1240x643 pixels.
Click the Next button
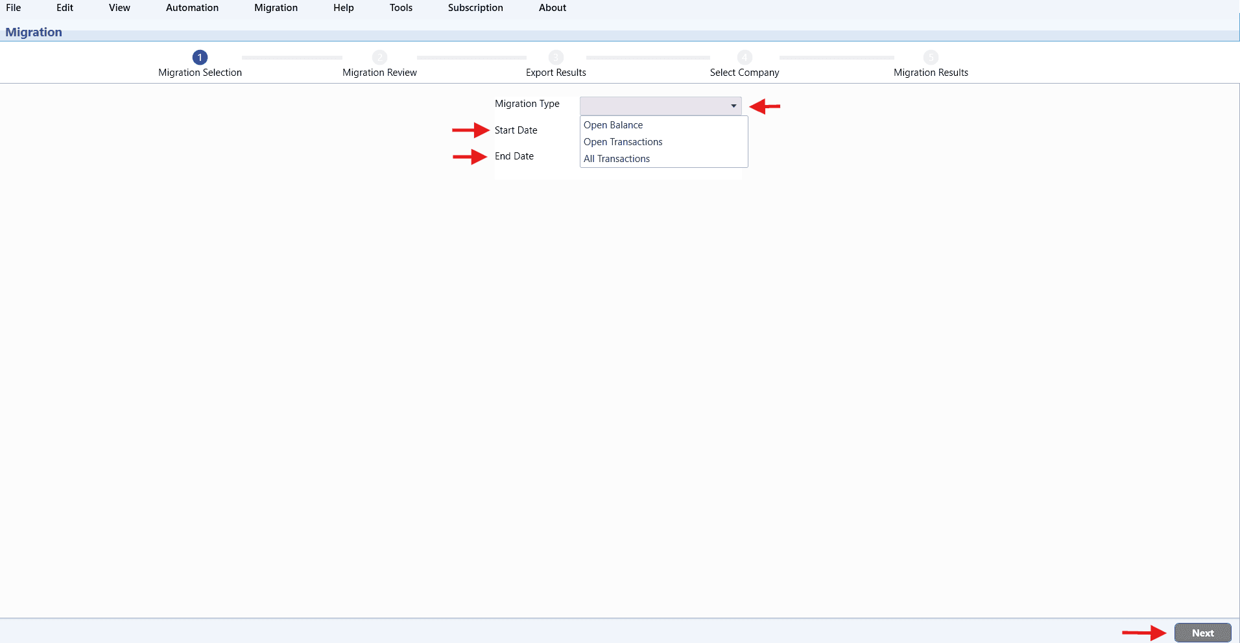point(1202,633)
